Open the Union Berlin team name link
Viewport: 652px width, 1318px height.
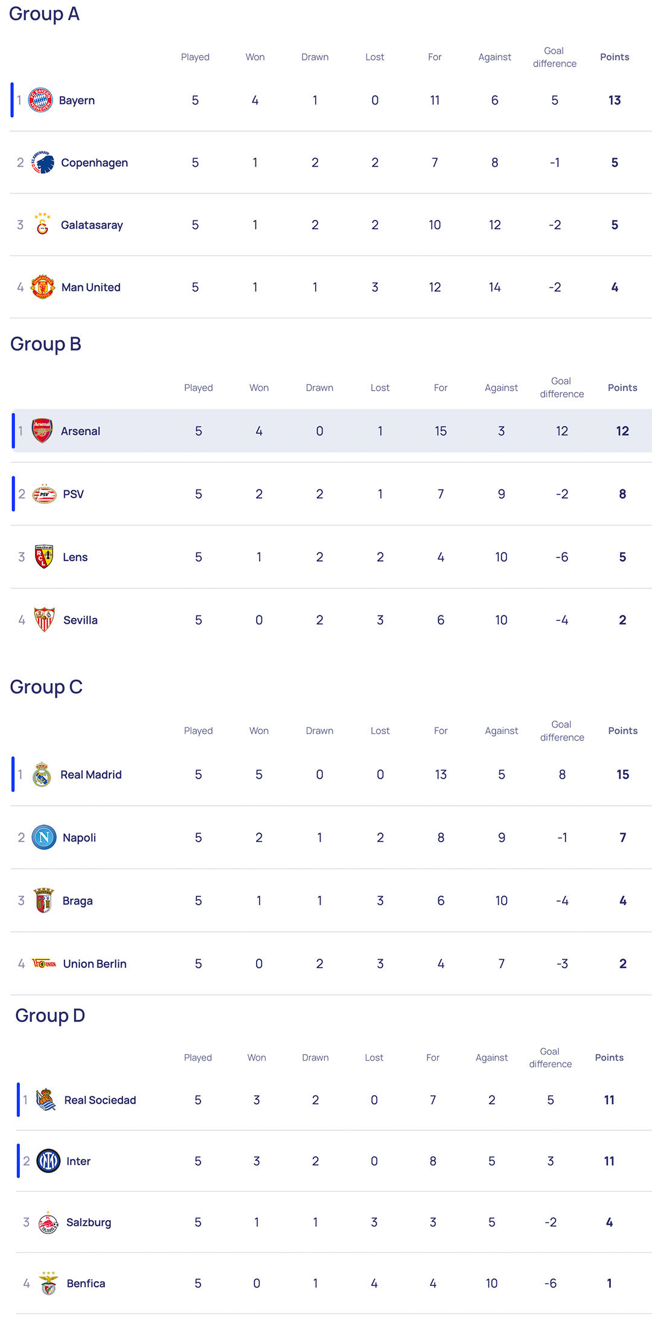pos(95,963)
